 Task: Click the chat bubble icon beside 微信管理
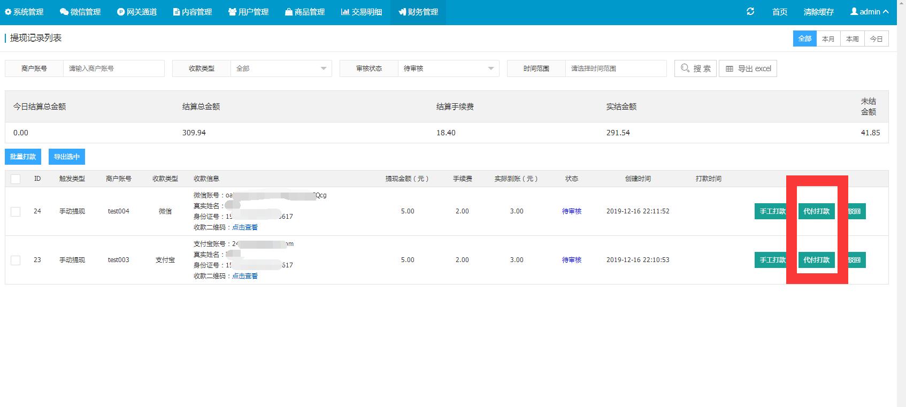[64, 12]
